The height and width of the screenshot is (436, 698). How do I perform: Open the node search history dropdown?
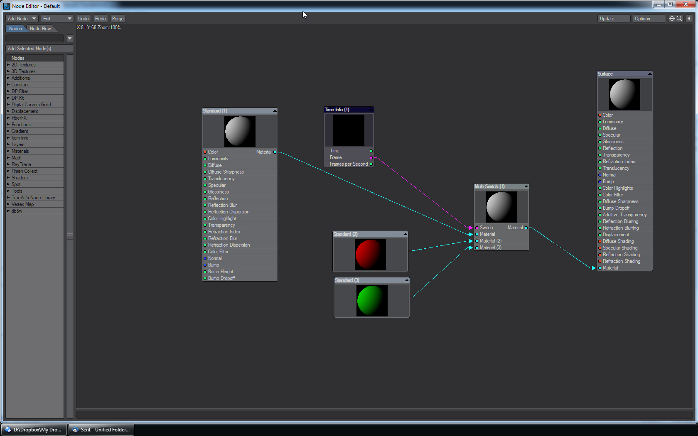pos(70,39)
